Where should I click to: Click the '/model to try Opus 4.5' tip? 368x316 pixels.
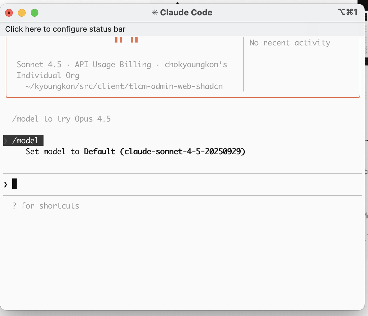pyautogui.click(x=61, y=119)
